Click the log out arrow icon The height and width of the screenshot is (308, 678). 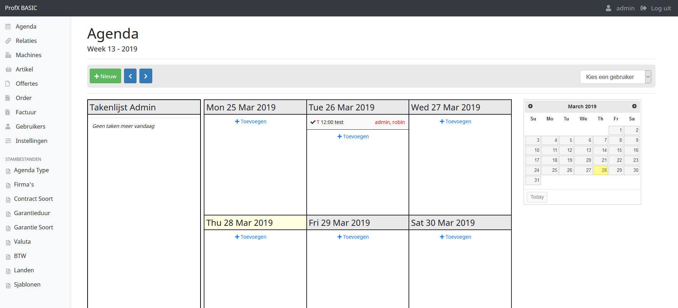643,8
